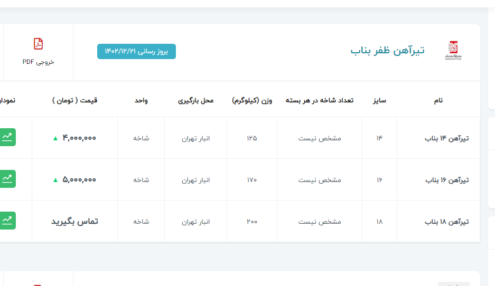Viewport: 495px width, 286px height.
Task: Open the 'تیرآهن ۱۸ بناب' product name
Action: point(447,222)
